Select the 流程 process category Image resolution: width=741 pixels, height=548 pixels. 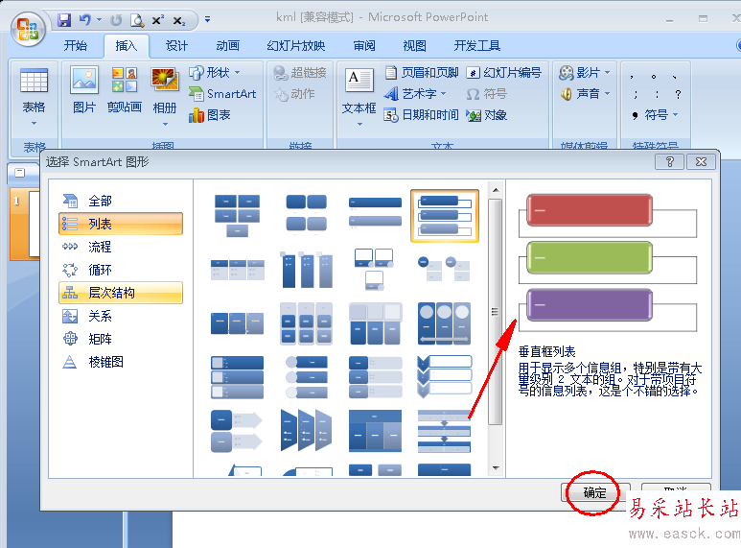[121, 247]
